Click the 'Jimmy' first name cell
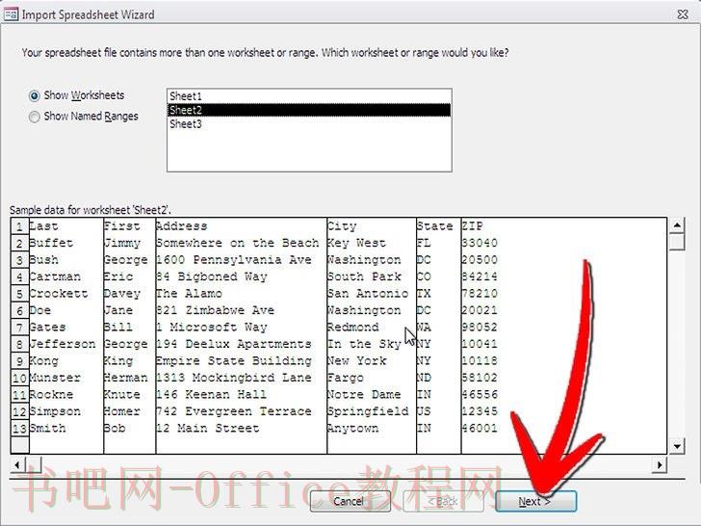This screenshot has width=701, height=526. pyautogui.click(x=130, y=244)
